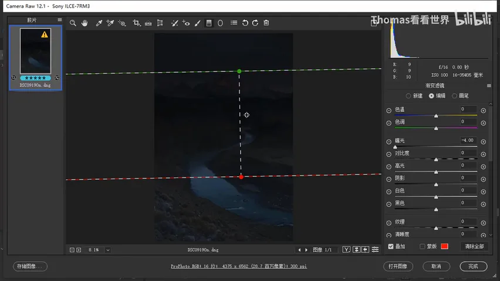
Task: Select the Zoom tool
Action: 73,23
